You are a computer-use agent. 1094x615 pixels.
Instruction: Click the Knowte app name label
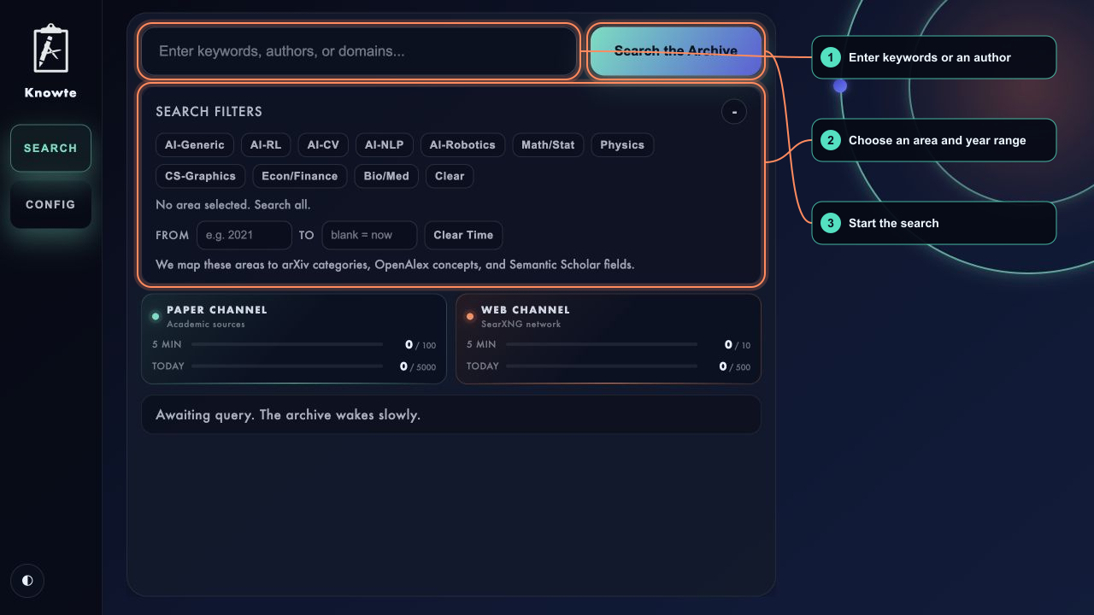[50, 92]
